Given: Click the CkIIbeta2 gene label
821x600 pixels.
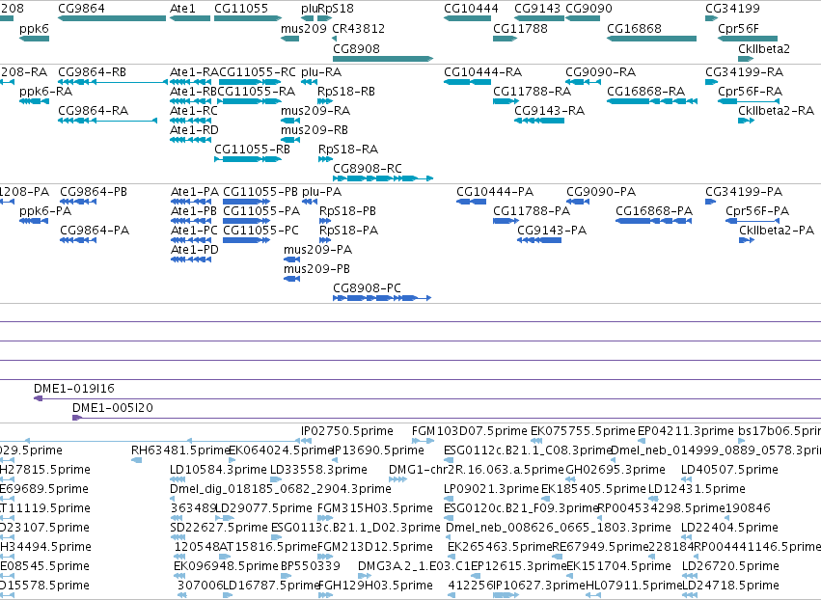Looking at the screenshot, I should pyautogui.click(x=764, y=49).
